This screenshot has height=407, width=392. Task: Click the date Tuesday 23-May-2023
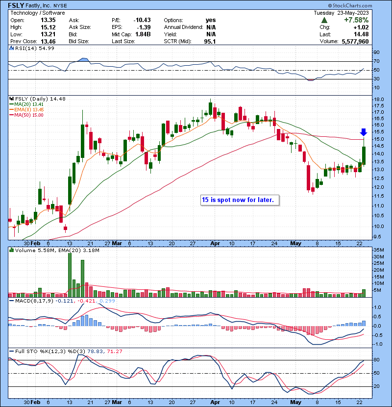click(x=341, y=13)
